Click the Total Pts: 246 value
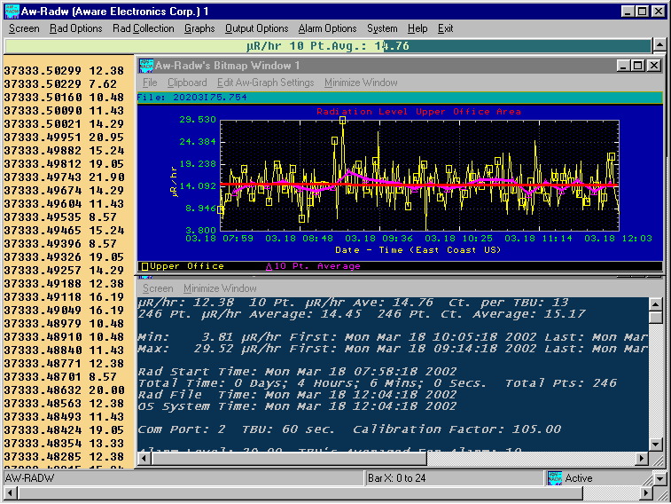The height and width of the screenshot is (504, 671). click(560, 382)
